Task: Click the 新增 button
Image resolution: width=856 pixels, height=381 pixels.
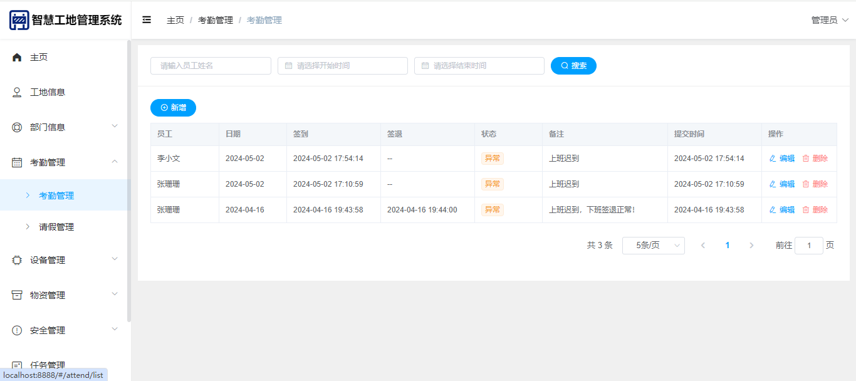Action: pos(173,108)
